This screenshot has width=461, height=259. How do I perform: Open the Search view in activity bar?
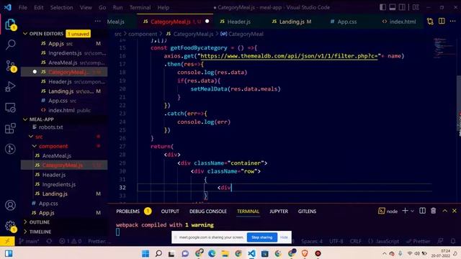click(11, 45)
